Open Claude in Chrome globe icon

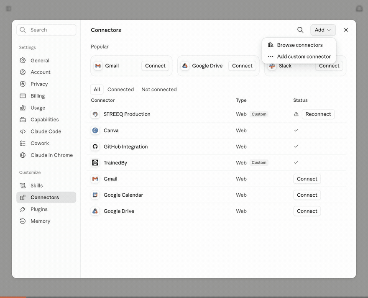23,155
